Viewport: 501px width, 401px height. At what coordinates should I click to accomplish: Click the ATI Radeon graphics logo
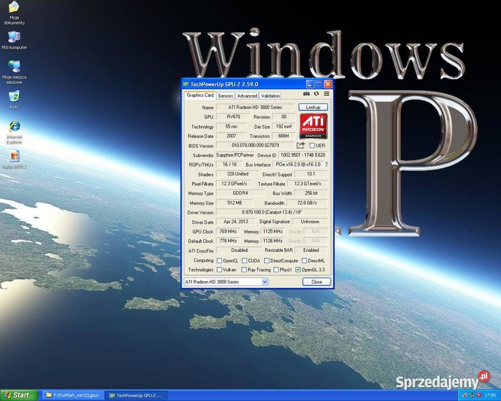(313, 126)
